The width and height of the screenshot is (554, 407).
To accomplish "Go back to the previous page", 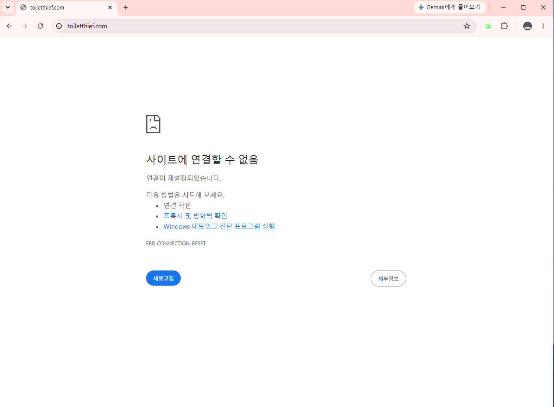I will (x=9, y=26).
